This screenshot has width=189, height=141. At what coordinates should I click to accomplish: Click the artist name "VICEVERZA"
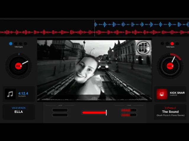pos(19,108)
